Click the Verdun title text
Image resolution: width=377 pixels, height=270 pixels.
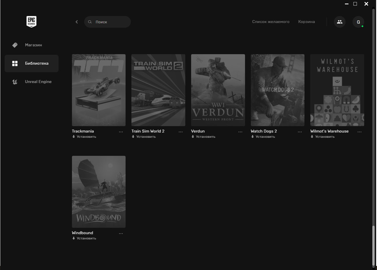pyautogui.click(x=198, y=131)
